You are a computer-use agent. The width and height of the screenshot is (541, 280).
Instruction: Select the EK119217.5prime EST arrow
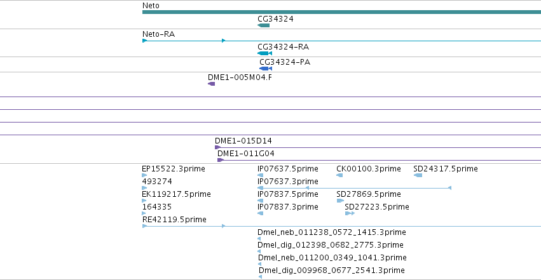point(144,201)
